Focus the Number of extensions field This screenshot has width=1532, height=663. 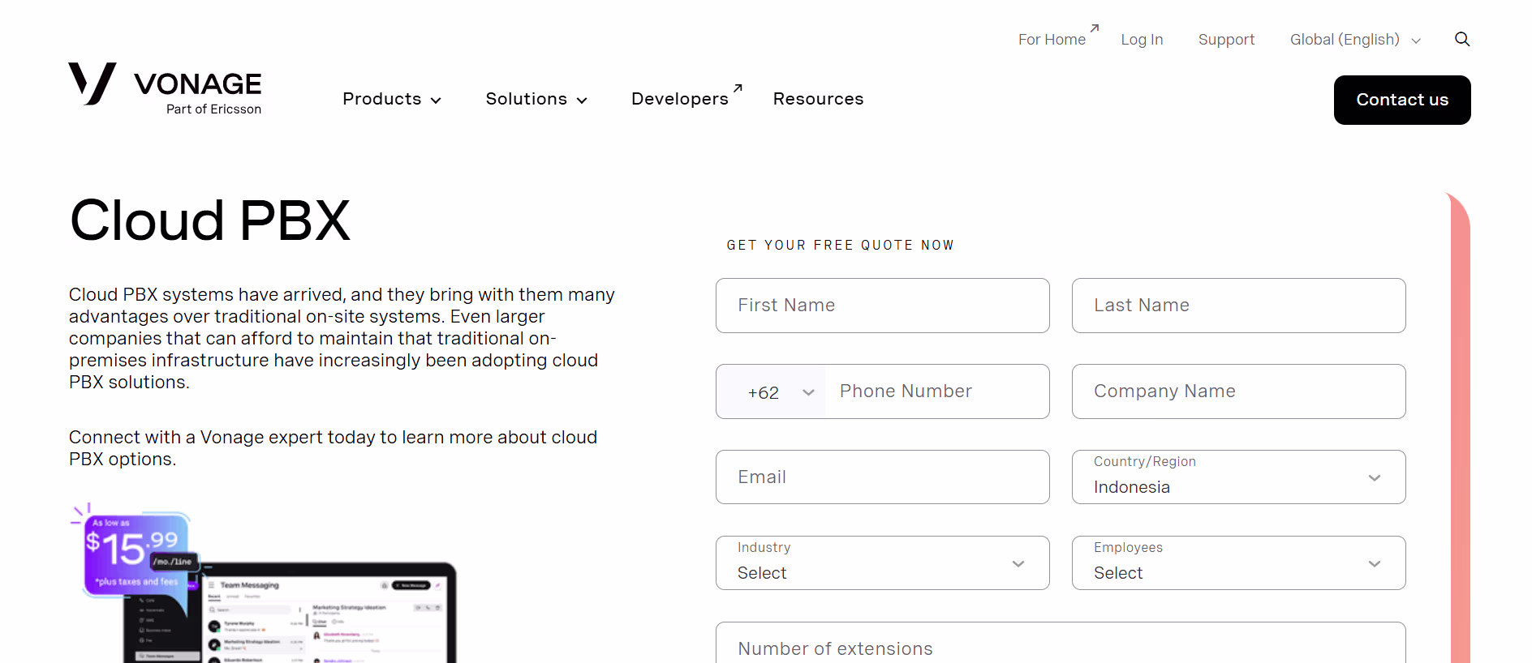pyautogui.click(x=1061, y=644)
